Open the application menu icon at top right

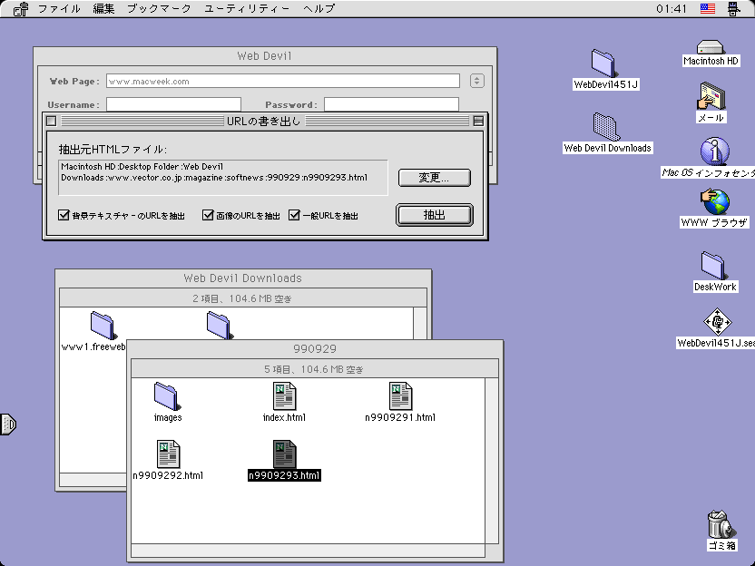tap(733, 9)
